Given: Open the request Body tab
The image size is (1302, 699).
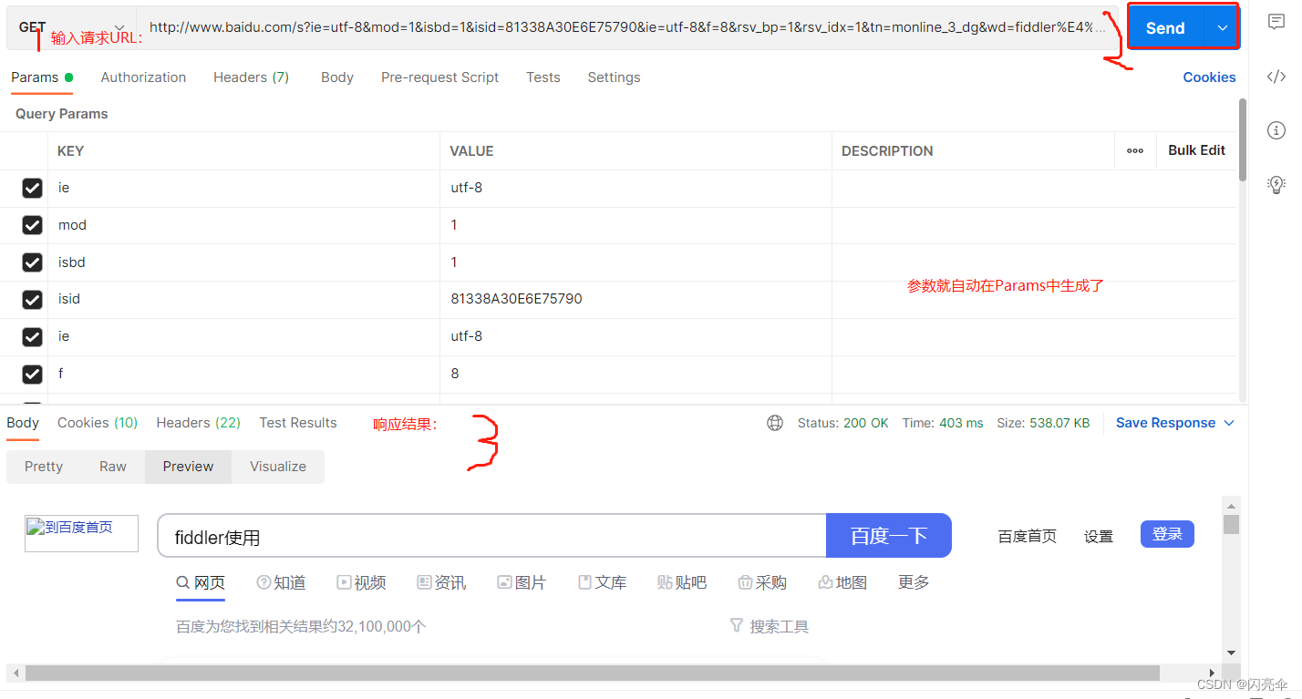Looking at the screenshot, I should coord(337,77).
